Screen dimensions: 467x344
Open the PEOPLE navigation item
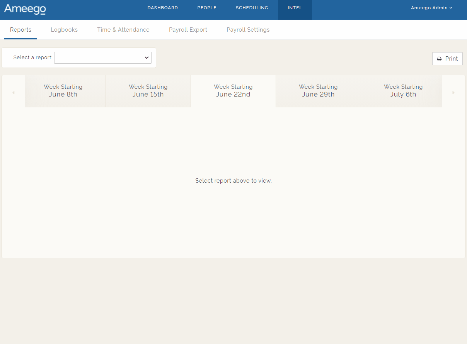click(x=206, y=8)
